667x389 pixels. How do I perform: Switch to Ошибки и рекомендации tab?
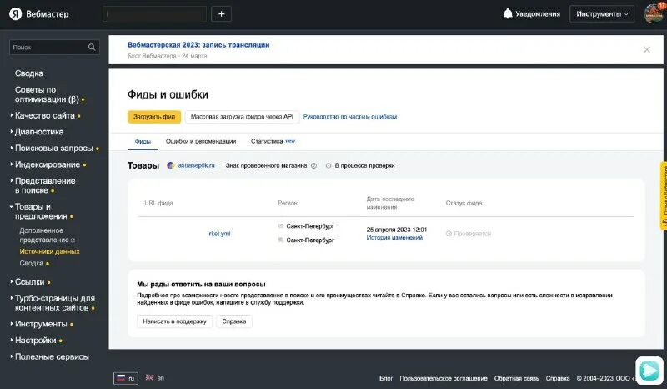click(x=201, y=141)
